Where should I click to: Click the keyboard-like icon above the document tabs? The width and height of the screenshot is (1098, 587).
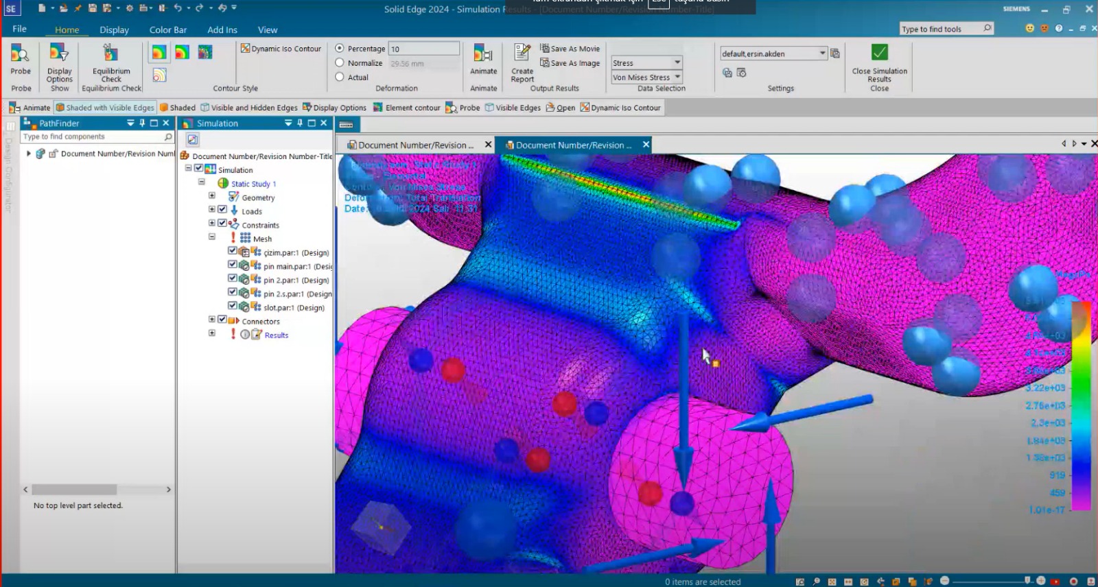click(x=346, y=125)
